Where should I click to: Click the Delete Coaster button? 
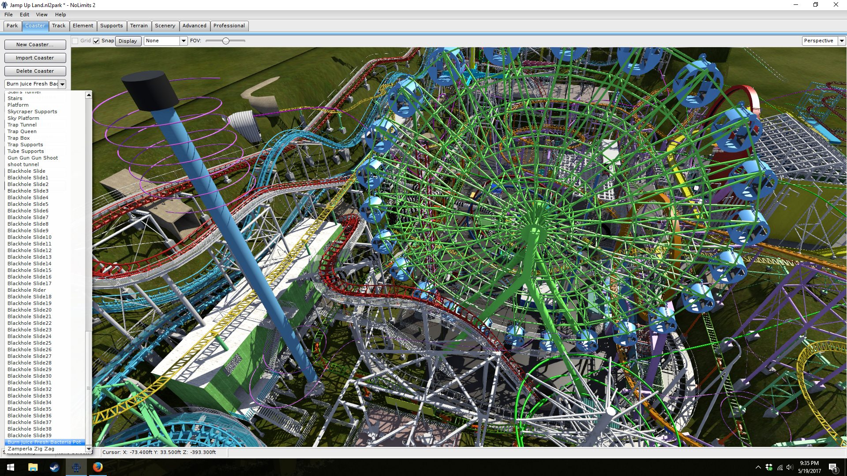[35, 71]
